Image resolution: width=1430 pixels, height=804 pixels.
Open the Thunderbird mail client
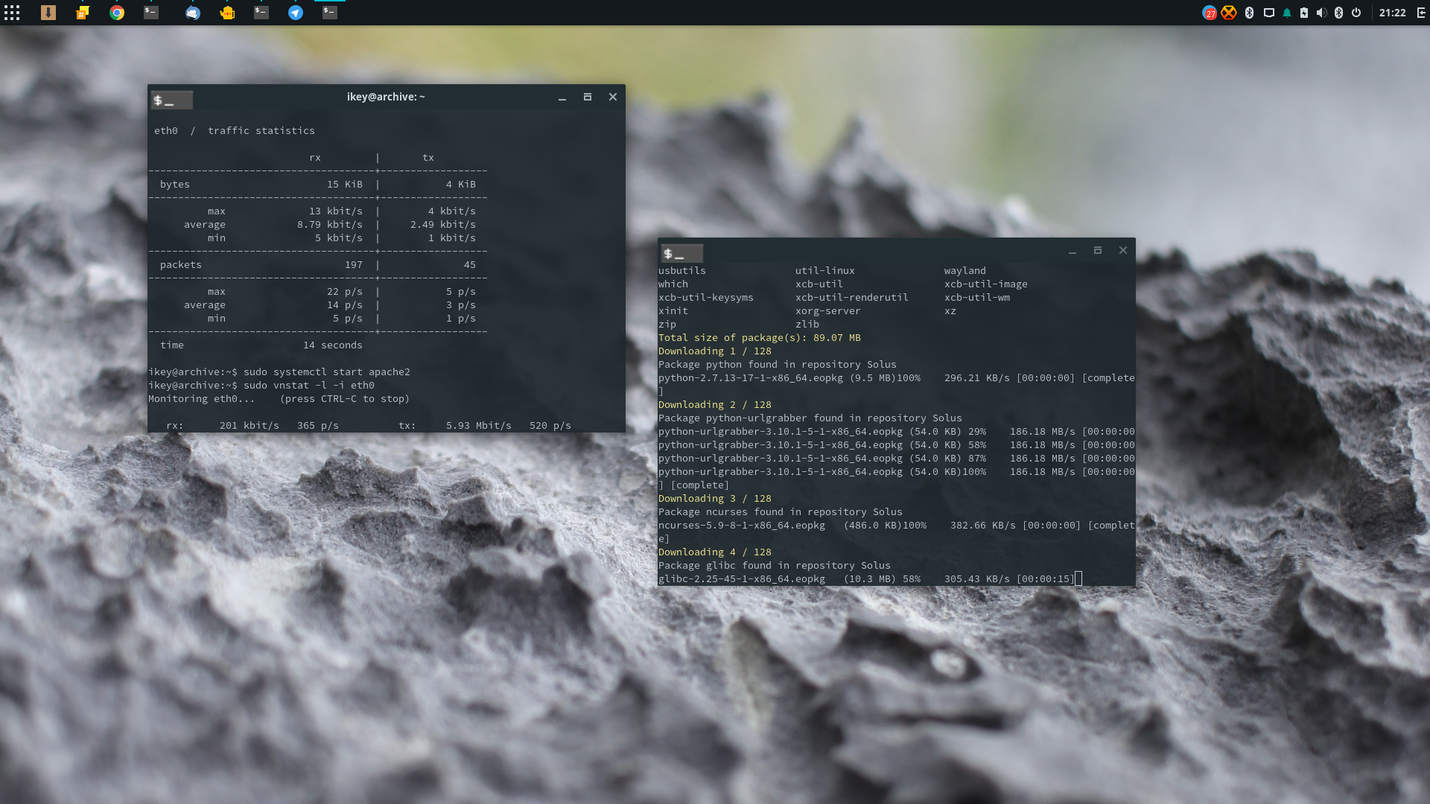(193, 13)
